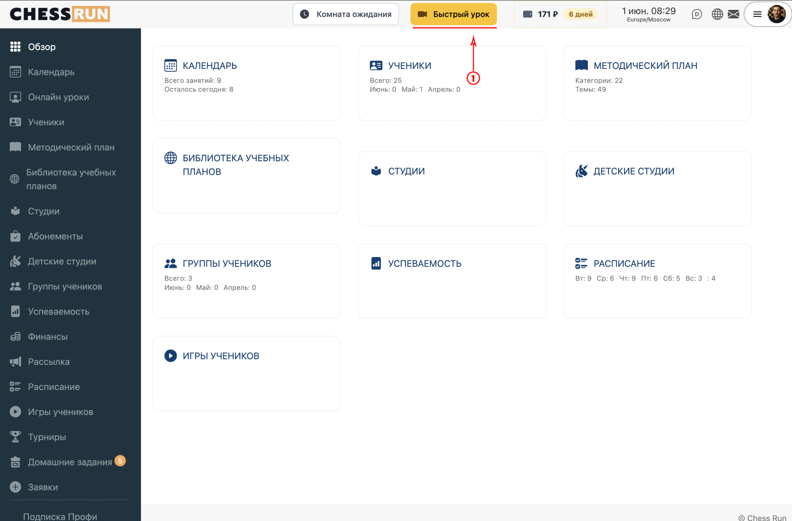Open Домашние задания with badge 5
Screen dimensions: 792x521
point(70,462)
